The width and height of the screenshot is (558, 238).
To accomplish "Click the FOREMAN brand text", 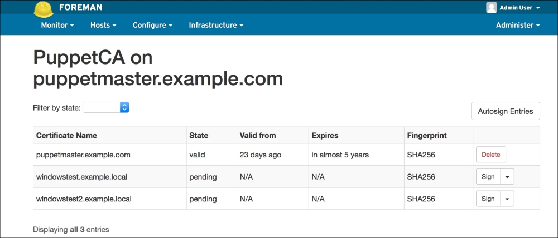I will click(x=80, y=8).
